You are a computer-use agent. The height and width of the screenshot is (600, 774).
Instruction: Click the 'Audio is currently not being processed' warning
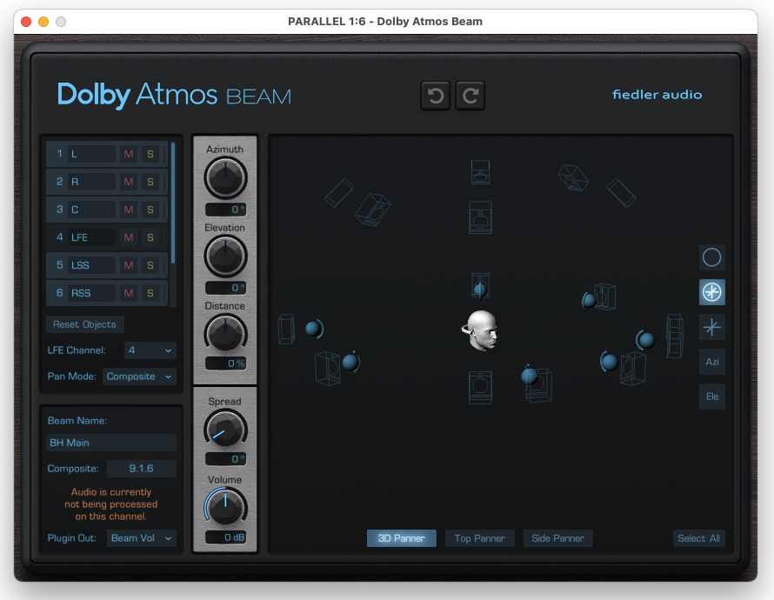point(111,504)
